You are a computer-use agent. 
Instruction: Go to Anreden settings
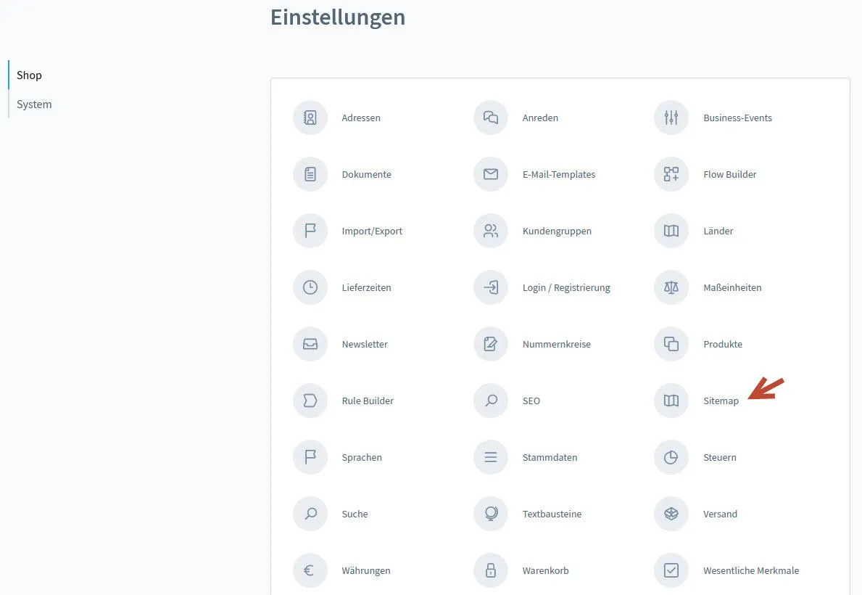[x=540, y=118]
